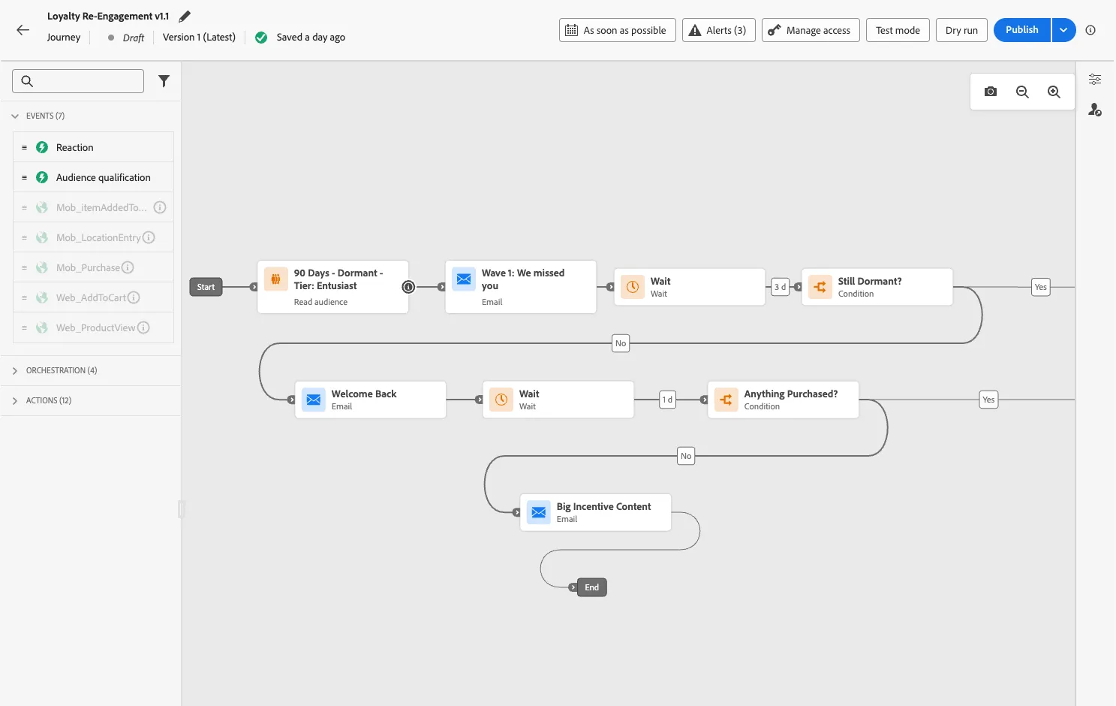Click the Publish button
This screenshot has width=1116, height=706.
pos(1022,30)
